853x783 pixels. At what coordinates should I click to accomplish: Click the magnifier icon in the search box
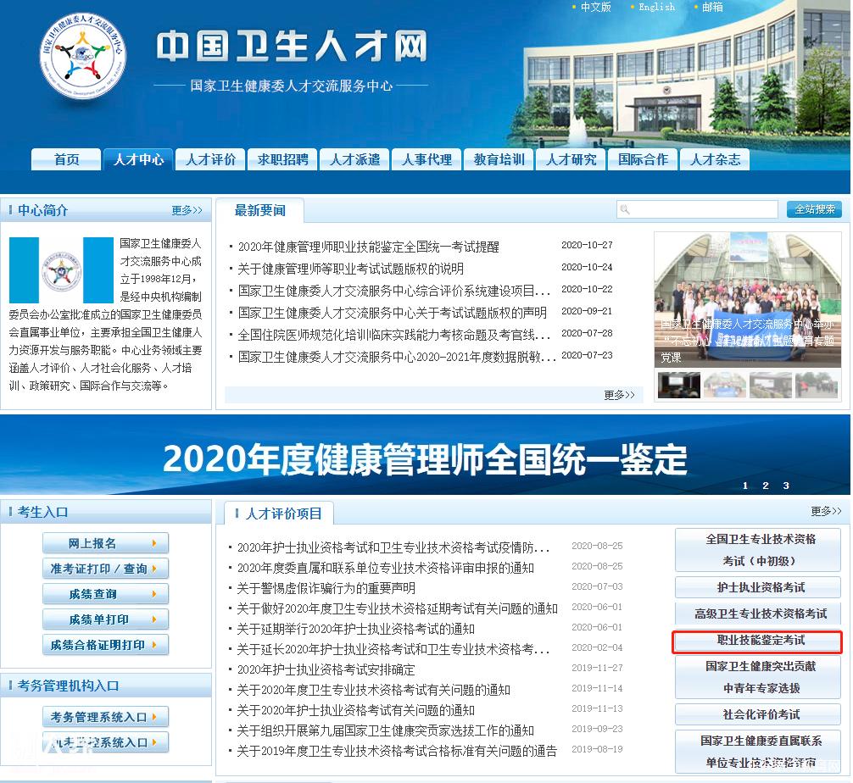pos(625,209)
